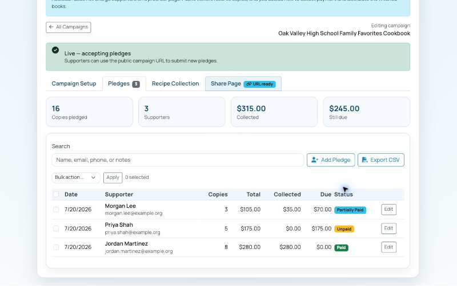Open the Campaign Setup tab
457x286 pixels.
74,84
